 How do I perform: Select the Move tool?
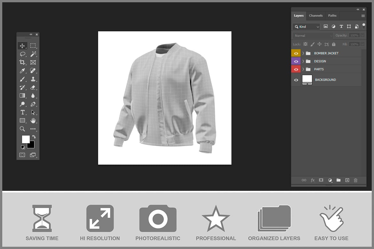[22, 46]
